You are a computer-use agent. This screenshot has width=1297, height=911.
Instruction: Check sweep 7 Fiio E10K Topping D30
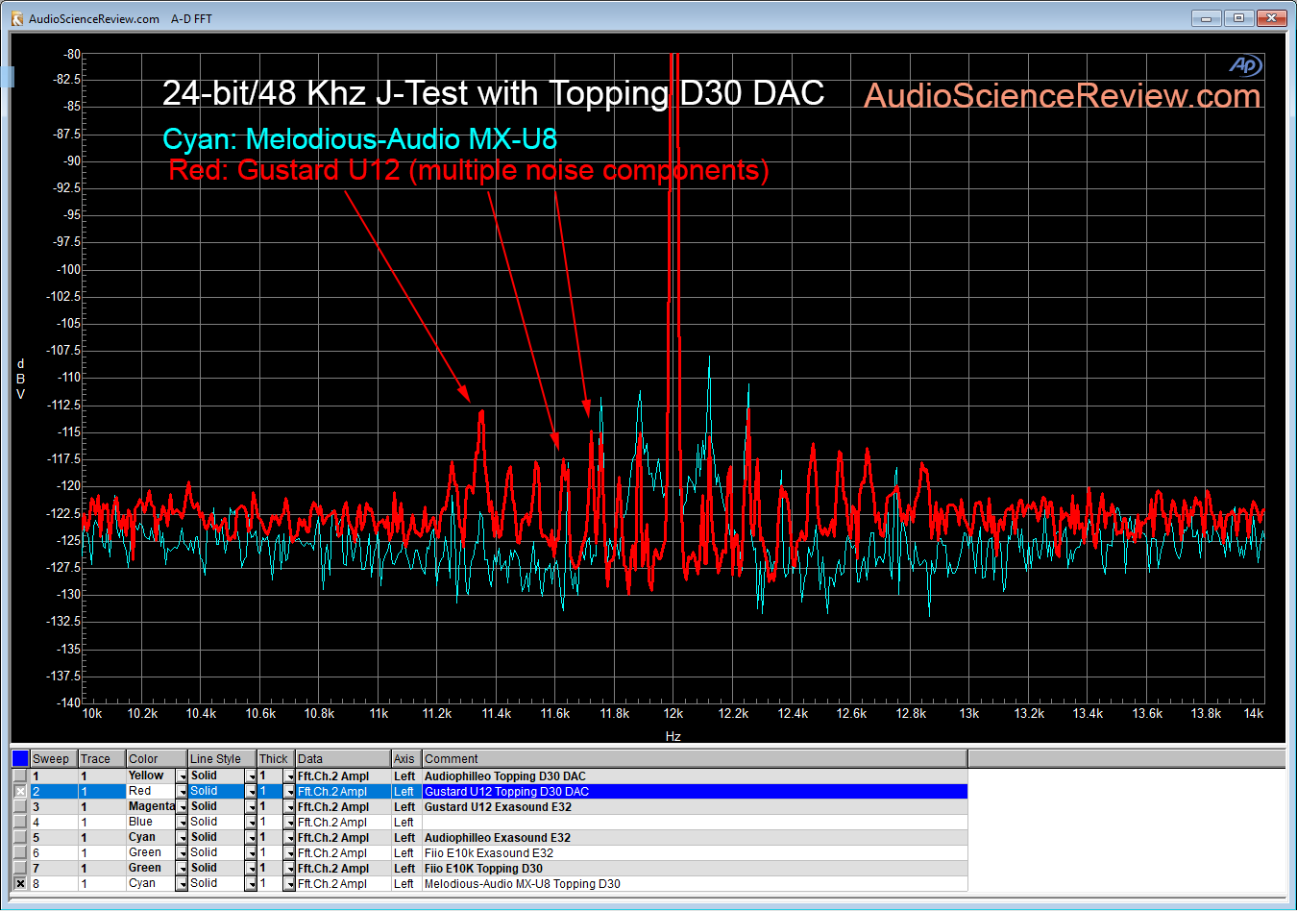point(20,869)
